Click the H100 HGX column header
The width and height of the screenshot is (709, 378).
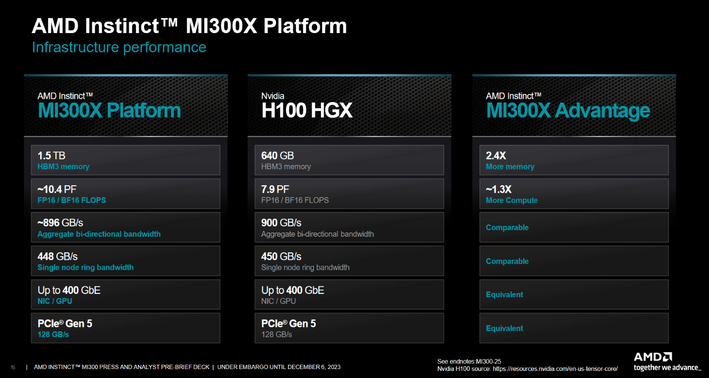click(307, 111)
